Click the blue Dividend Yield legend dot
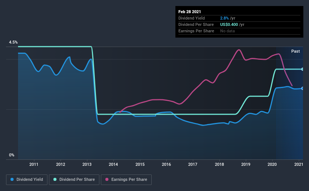This screenshot has height=191, width=309. [12, 179]
